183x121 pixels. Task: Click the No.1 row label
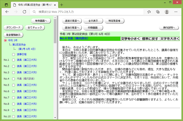tap(6, 60)
